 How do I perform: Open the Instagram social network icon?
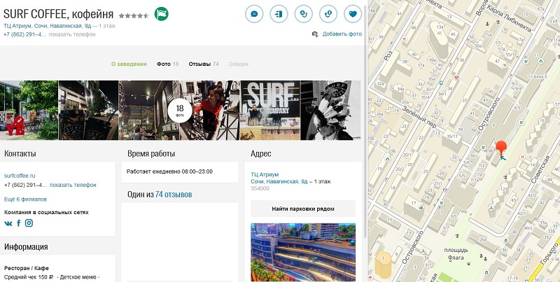pos(29,223)
